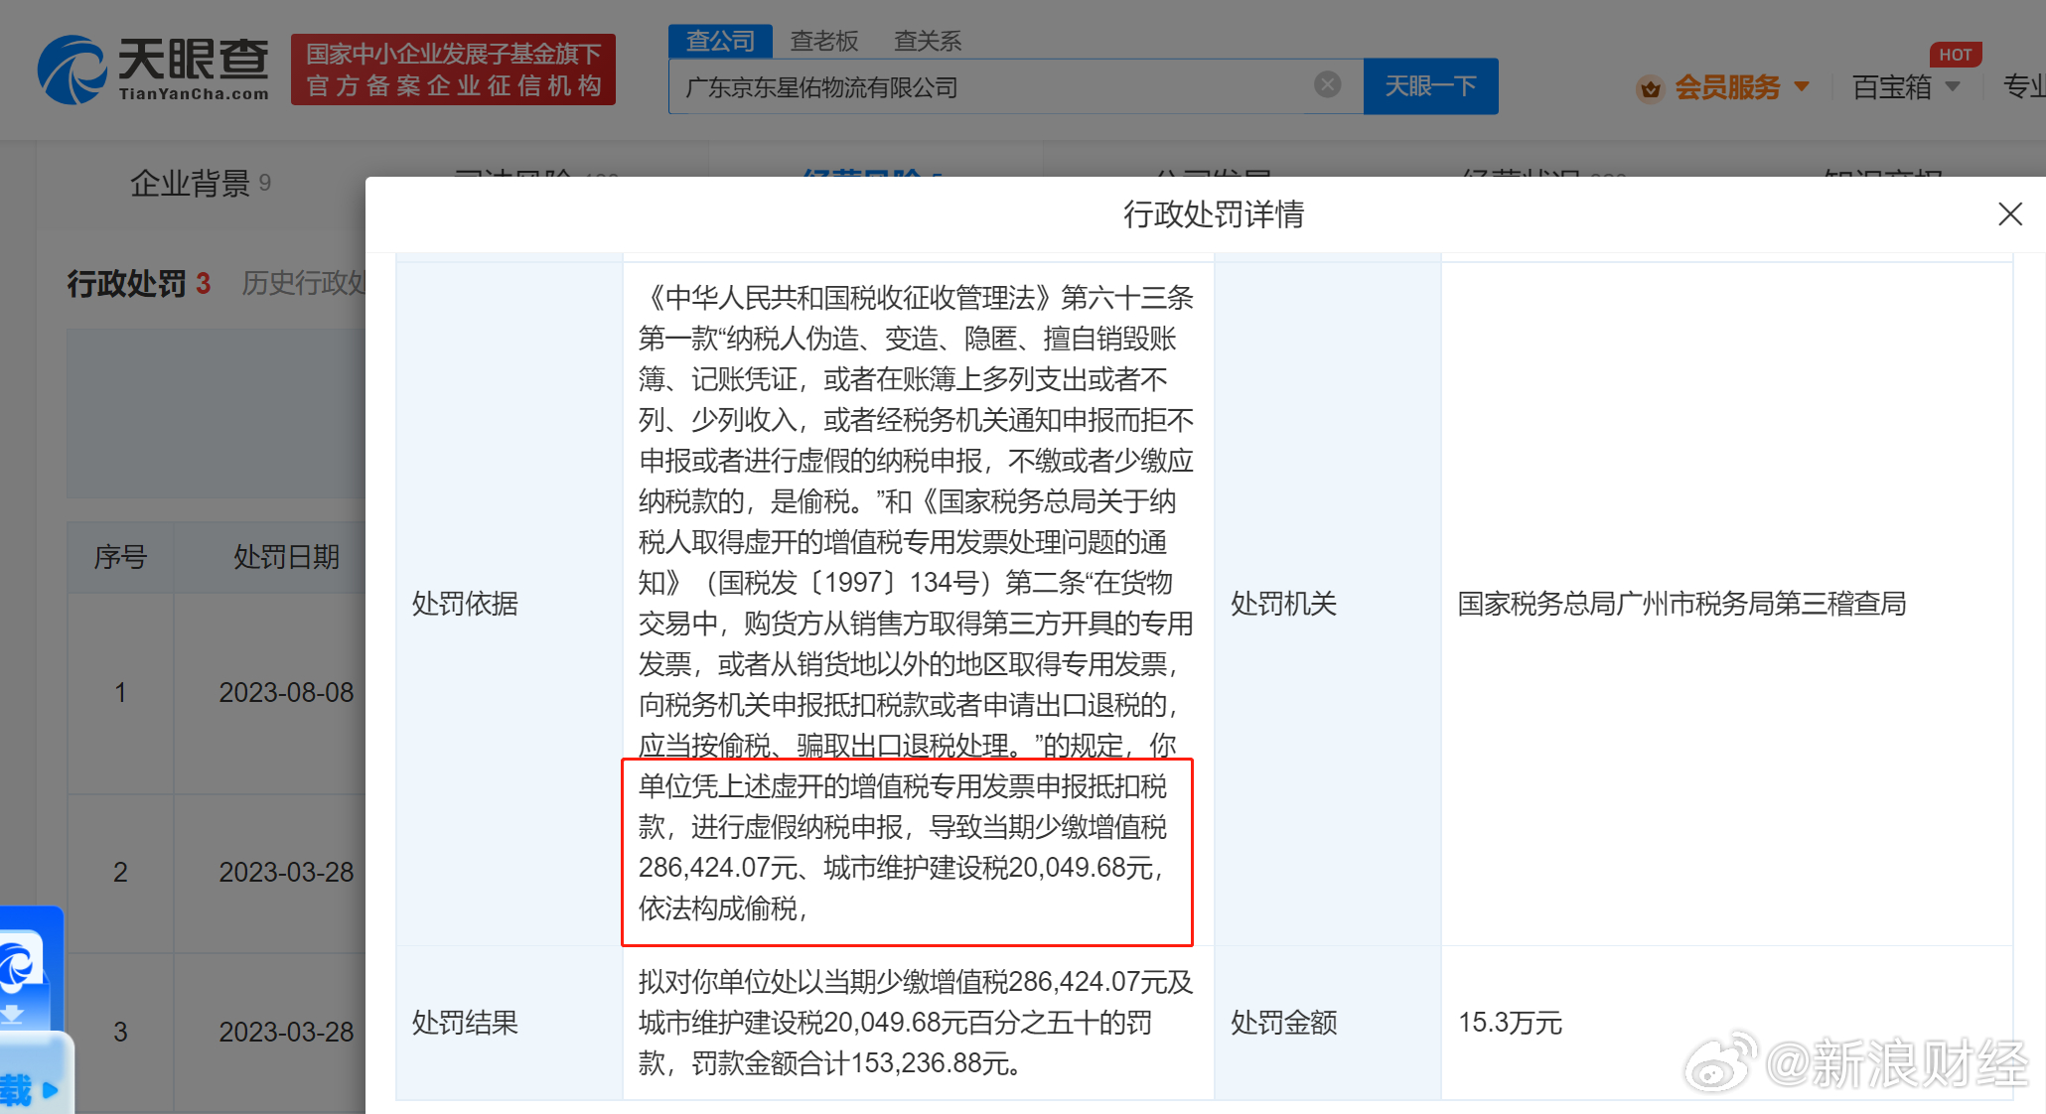Expand the 百宝箱 dropdown arrow

(1953, 87)
